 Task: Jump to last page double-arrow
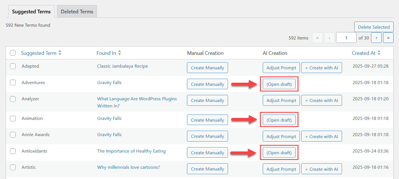coord(388,38)
